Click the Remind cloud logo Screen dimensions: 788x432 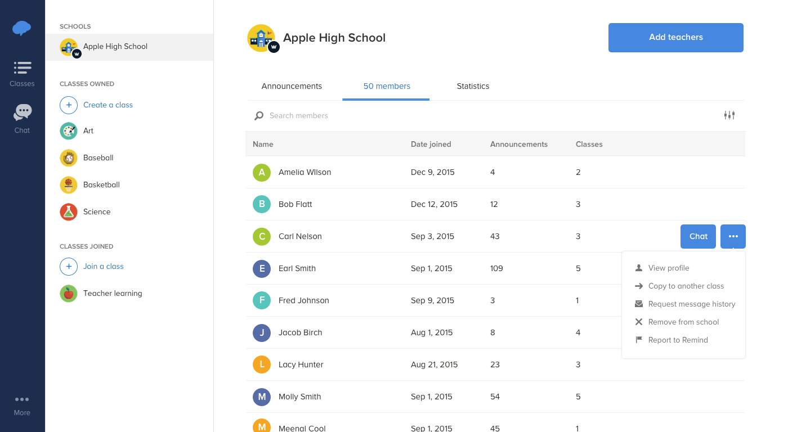tap(22, 28)
